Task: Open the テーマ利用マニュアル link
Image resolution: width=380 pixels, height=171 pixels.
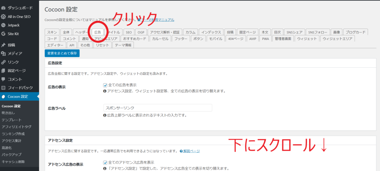Action: coord(157,20)
